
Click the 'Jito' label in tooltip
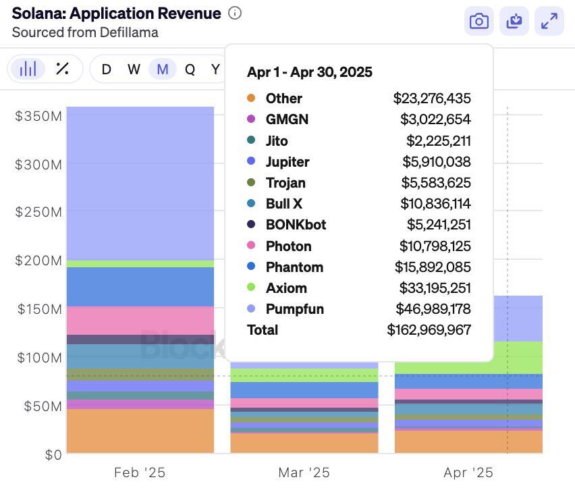point(277,141)
